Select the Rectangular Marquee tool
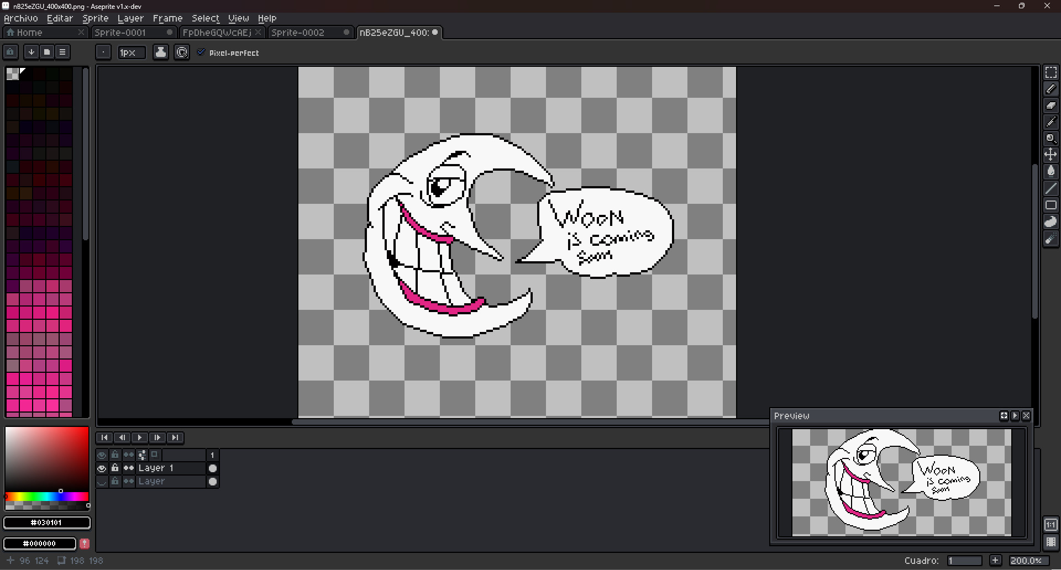The width and height of the screenshot is (1061, 570). click(x=1051, y=72)
